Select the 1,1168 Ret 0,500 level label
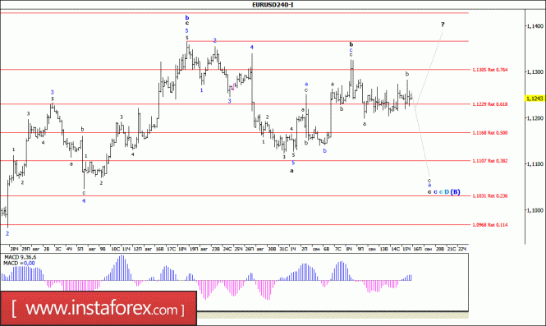 pos(489,133)
